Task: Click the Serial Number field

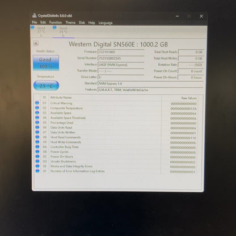Action: click(x=121, y=58)
